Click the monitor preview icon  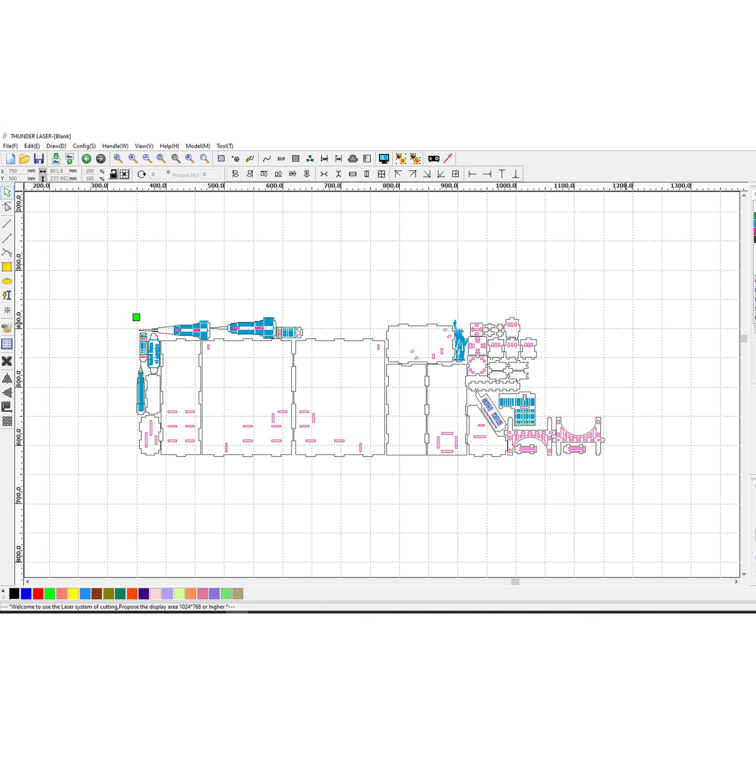384,159
